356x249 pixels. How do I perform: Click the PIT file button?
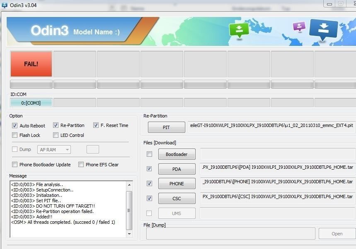[x=166, y=127]
